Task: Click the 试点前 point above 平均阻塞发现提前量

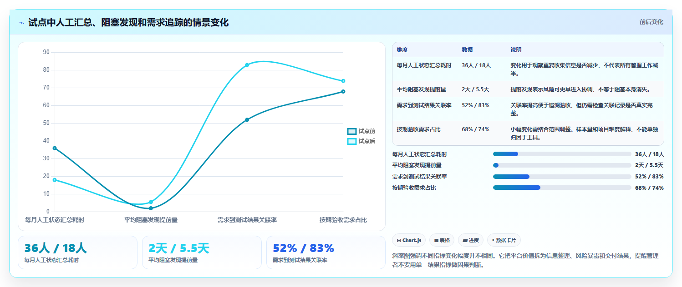Action: point(151,208)
